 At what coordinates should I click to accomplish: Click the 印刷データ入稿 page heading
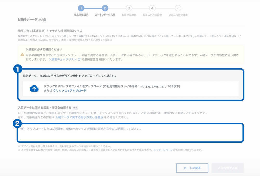point(32,19)
